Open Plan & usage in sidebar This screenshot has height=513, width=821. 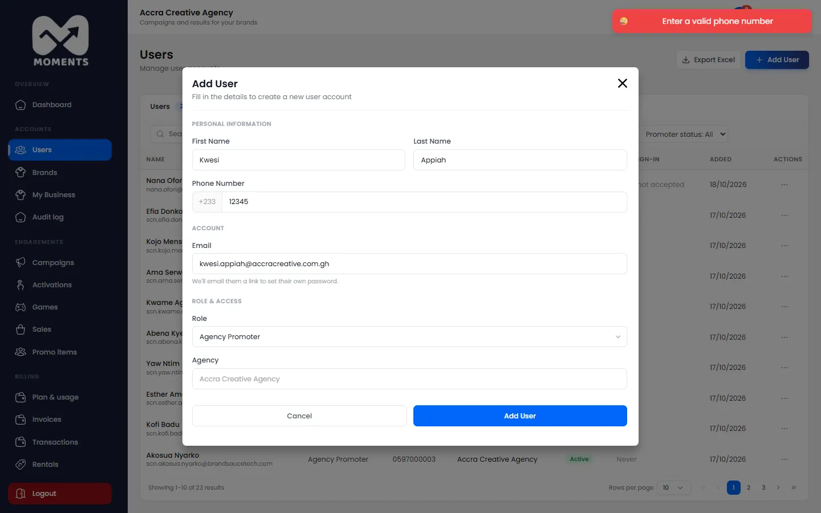coord(60,397)
